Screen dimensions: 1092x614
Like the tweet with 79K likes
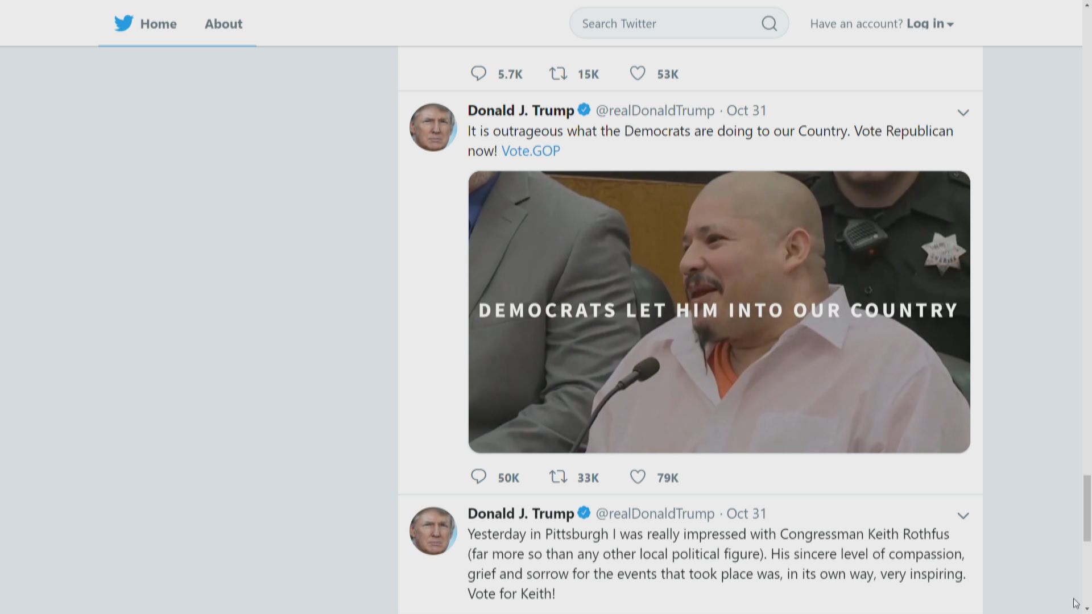[x=638, y=476]
